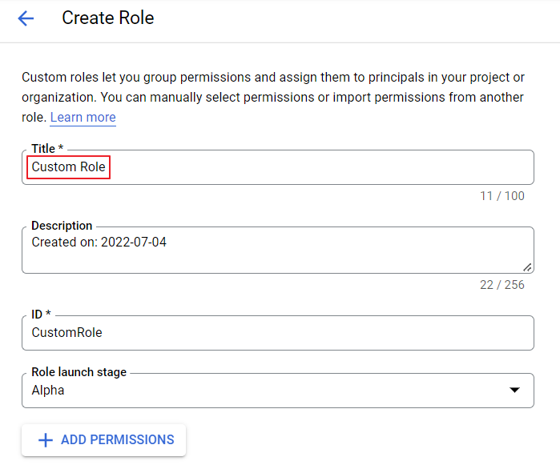Place cursor in 'Created on: 2022-07-04' text
This screenshot has width=560, height=473.
pyautogui.click(x=99, y=242)
